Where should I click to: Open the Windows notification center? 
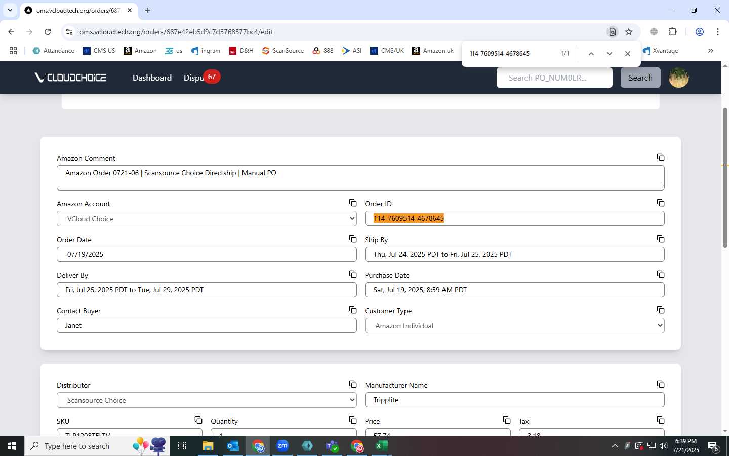point(713,446)
